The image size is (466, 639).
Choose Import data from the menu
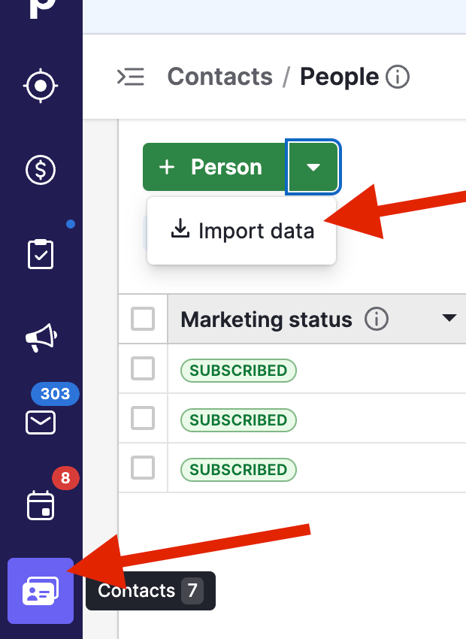(x=242, y=231)
